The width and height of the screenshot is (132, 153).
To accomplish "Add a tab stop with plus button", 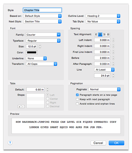I will 19,107.
